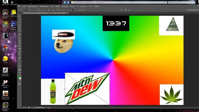Select the Crop tool
This screenshot has height=112, width=199.
pyautogui.click(x=19, y=28)
